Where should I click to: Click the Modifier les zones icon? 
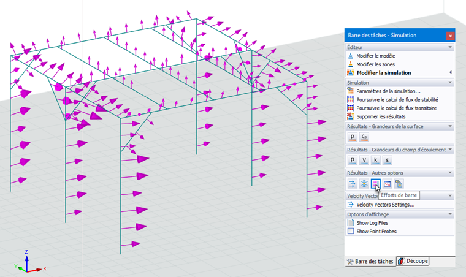pyautogui.click(x=351, y=64)
